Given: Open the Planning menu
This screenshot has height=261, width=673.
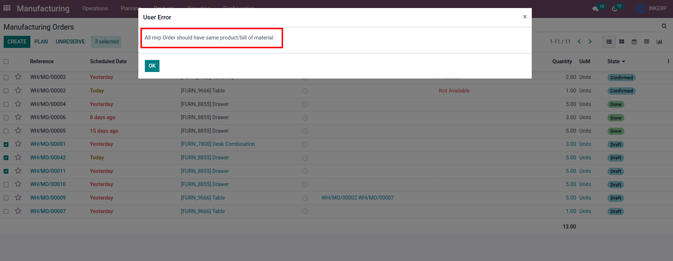Looking at the screenshot, I should tap(131, 8).
